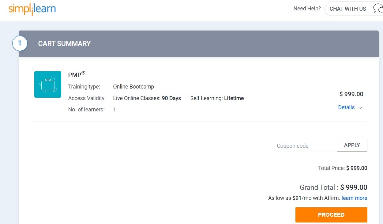Click the Need Help? text
This screenshot has height=224, width=383.
click(307, 9)
